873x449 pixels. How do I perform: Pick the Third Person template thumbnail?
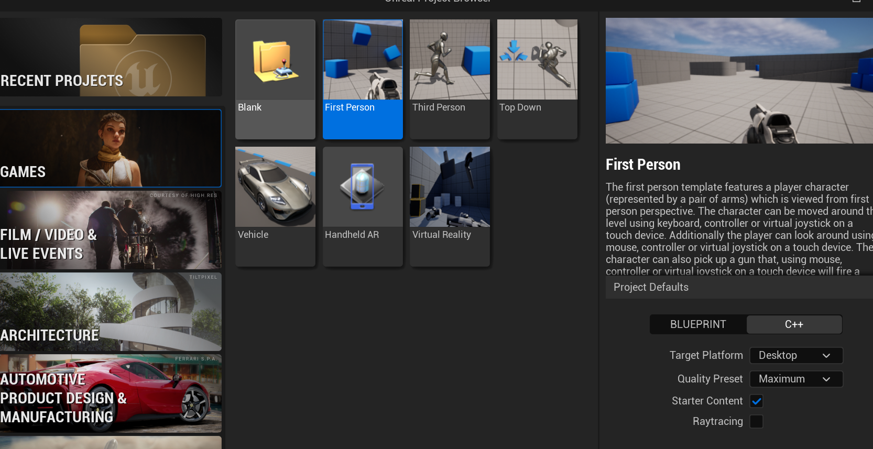click(450, 60)
